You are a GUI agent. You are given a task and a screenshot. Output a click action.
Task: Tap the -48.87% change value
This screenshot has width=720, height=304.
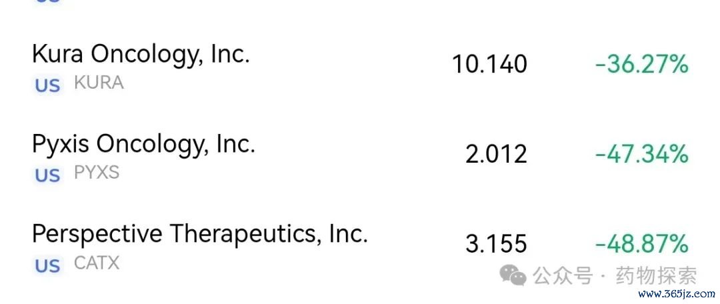pos(642,244)
